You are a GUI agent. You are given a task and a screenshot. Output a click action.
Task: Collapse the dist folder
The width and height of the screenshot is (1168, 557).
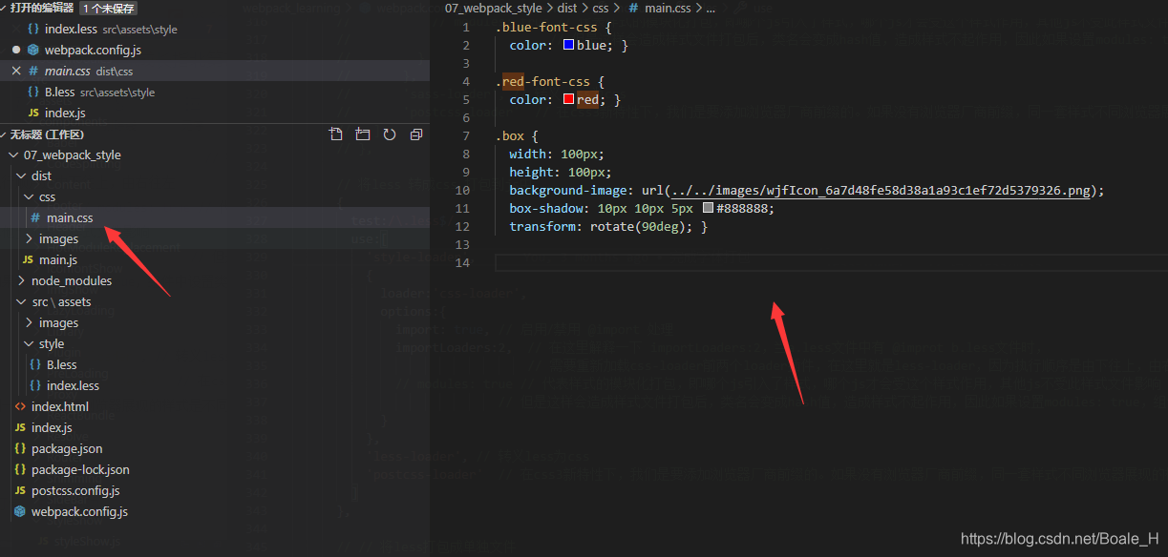coord(21,175)
